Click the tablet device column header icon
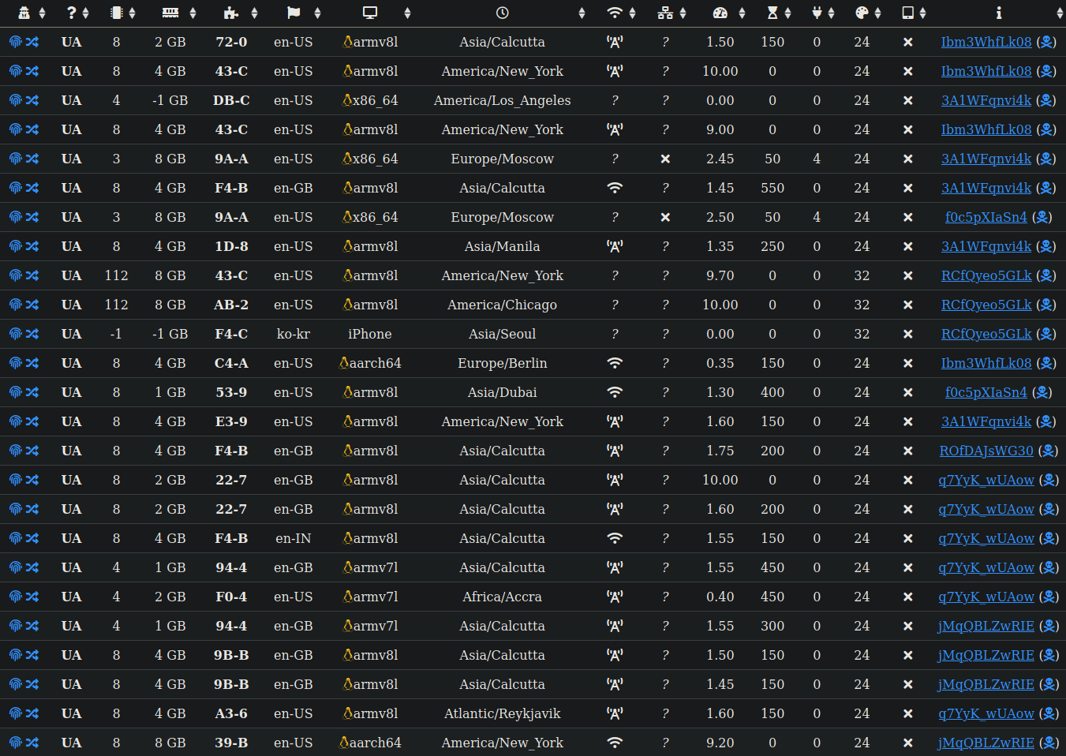The width and height of the screenshot is (1066, 756). point(908,13)
